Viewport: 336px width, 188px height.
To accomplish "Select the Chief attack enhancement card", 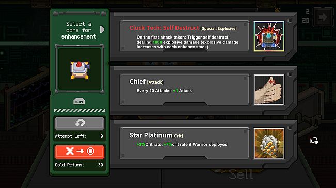I will 184,90.
